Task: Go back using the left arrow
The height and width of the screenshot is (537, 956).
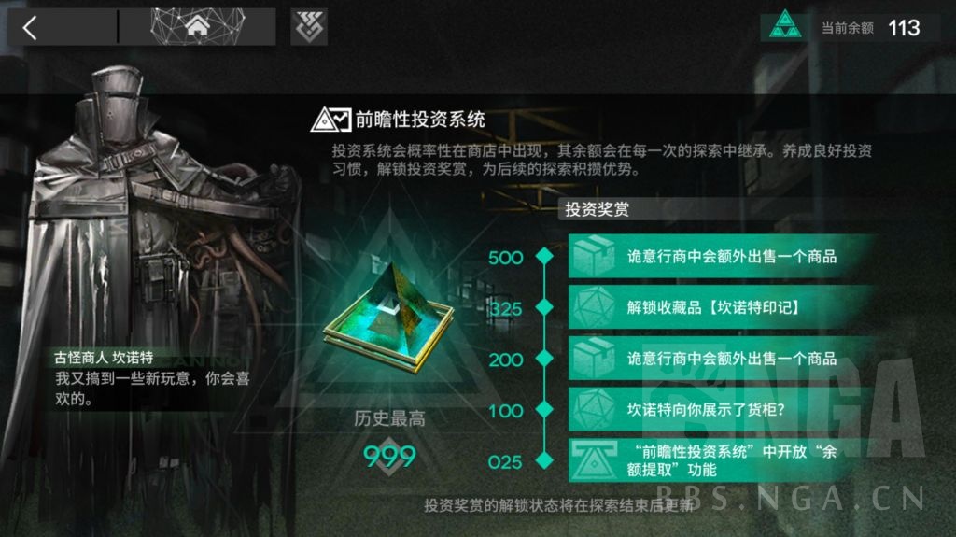Action: click(30, 27)
